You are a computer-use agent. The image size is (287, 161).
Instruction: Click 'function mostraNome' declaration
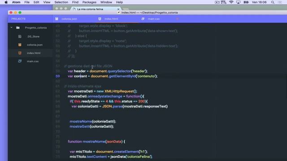pyautogui.click(x=87, y=141)
